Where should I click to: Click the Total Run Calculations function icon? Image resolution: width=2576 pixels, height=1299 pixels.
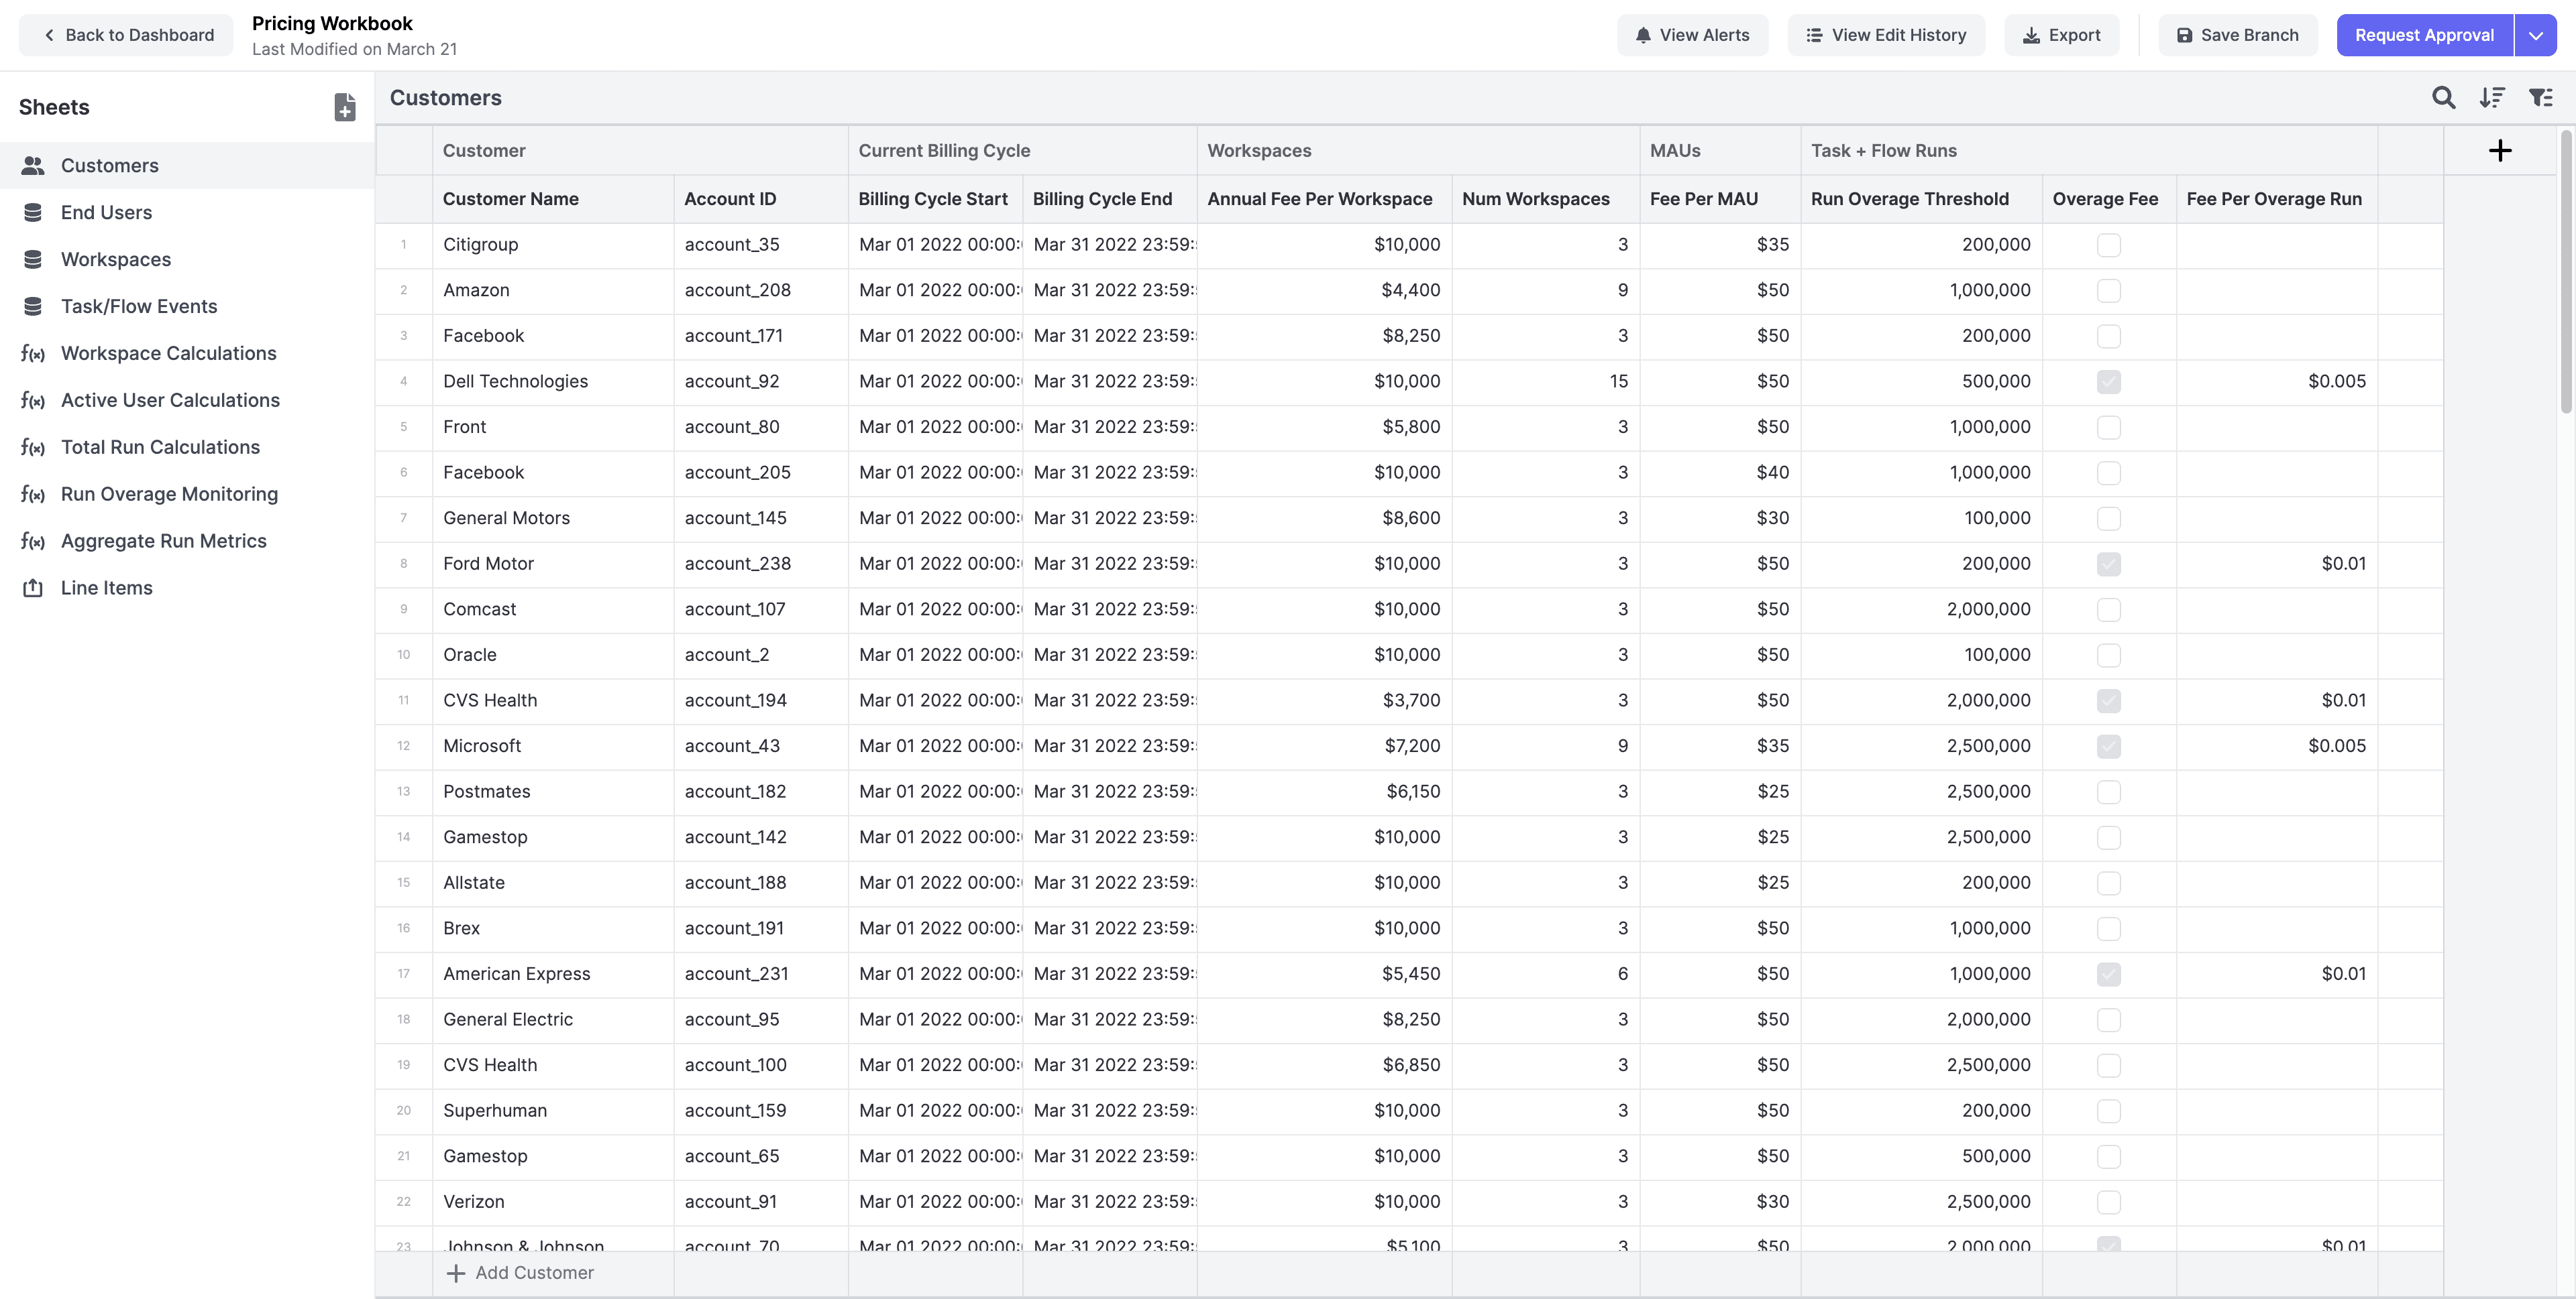pyautogui.click(x=33, y=448)
